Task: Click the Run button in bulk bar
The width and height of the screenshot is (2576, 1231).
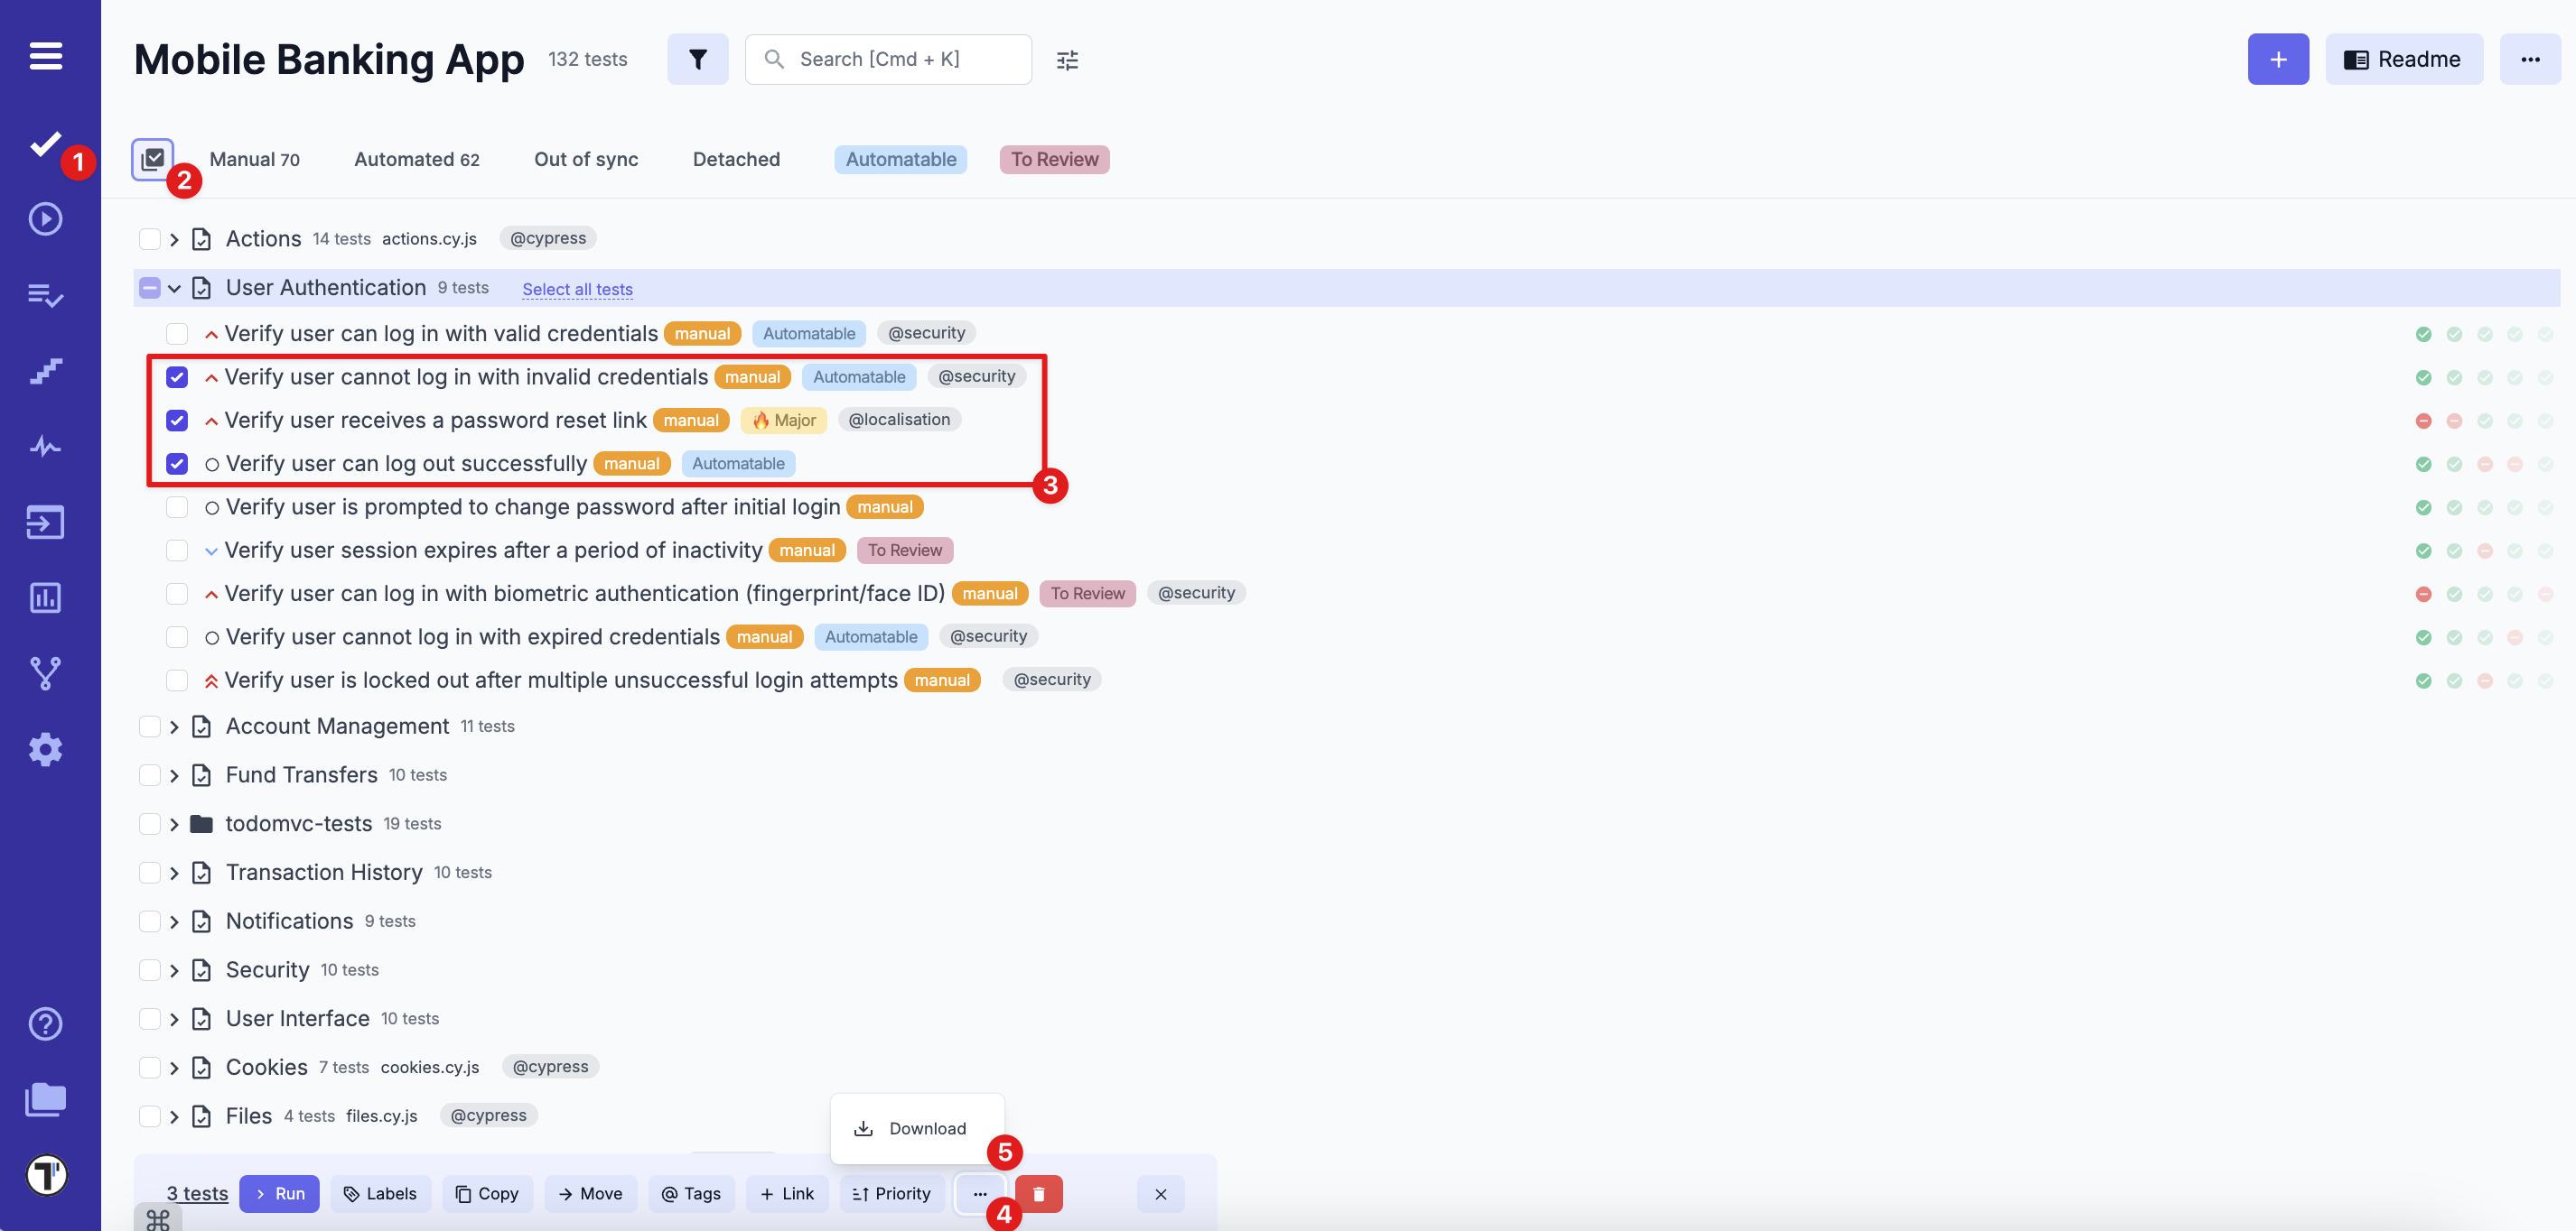Action: coord(279,1193)
